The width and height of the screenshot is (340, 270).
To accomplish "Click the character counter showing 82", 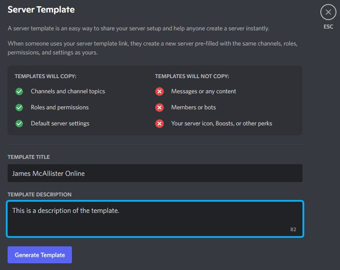I will [293, 229].
